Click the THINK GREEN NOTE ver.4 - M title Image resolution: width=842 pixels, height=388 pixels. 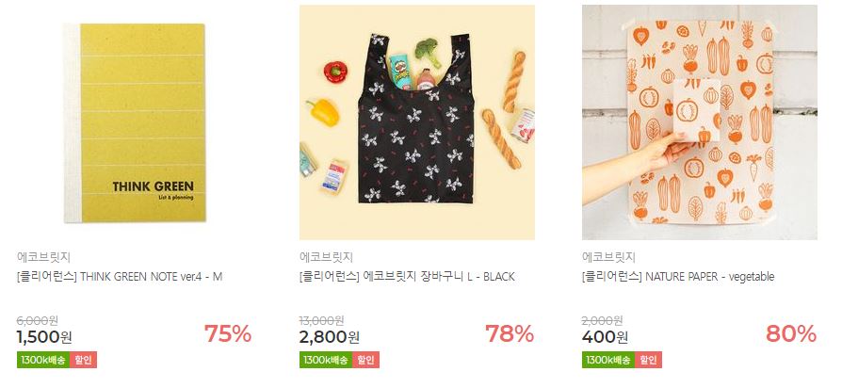pyautogui.click(x=120, y=277)
